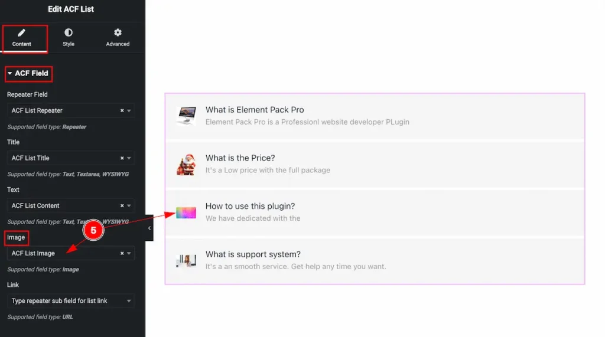Open the Content tab pencil icon
Image resolution: width=605 pixels, height=337 pixels.
[x=22, y=33]
